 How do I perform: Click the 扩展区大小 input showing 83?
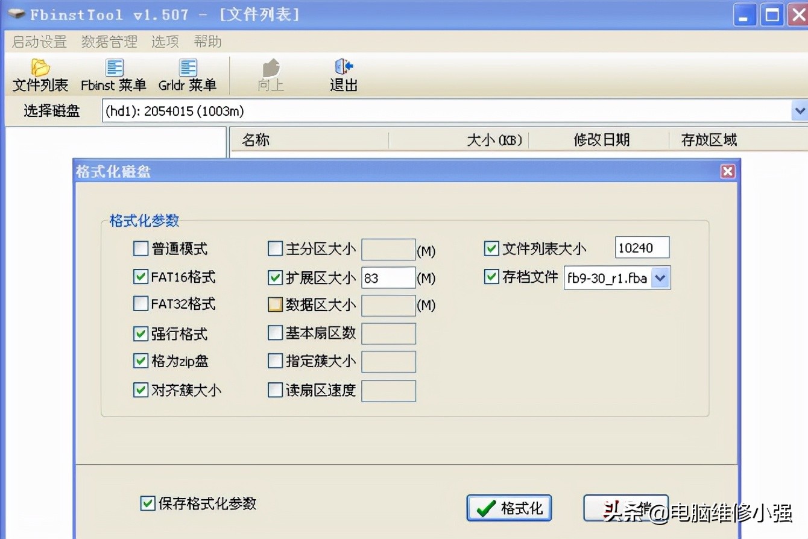click(388, 277)
